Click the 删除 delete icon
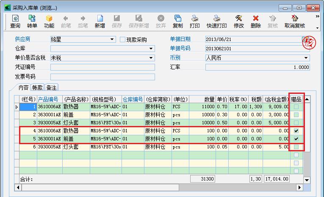324x197 pixels. [256, 22]
